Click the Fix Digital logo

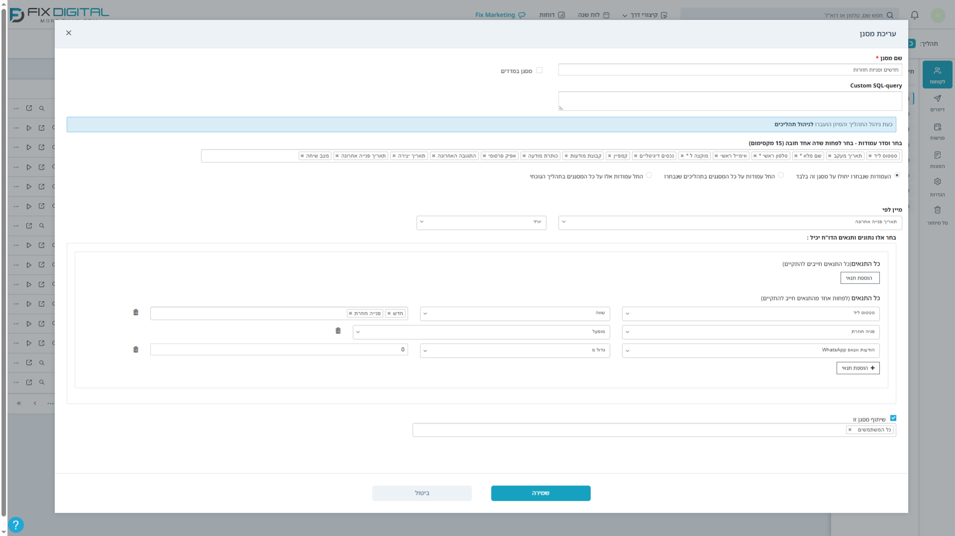pos(59,14)
